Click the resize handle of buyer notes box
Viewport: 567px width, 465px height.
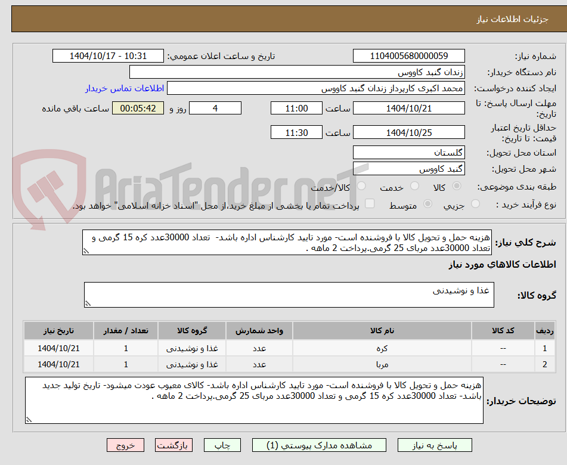tap(29, 420)
